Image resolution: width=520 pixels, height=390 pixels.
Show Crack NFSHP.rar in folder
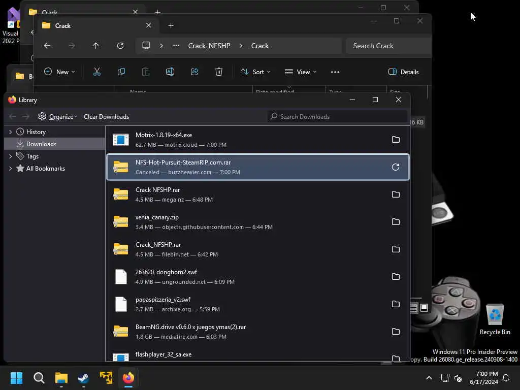click(x=396, y=194)
